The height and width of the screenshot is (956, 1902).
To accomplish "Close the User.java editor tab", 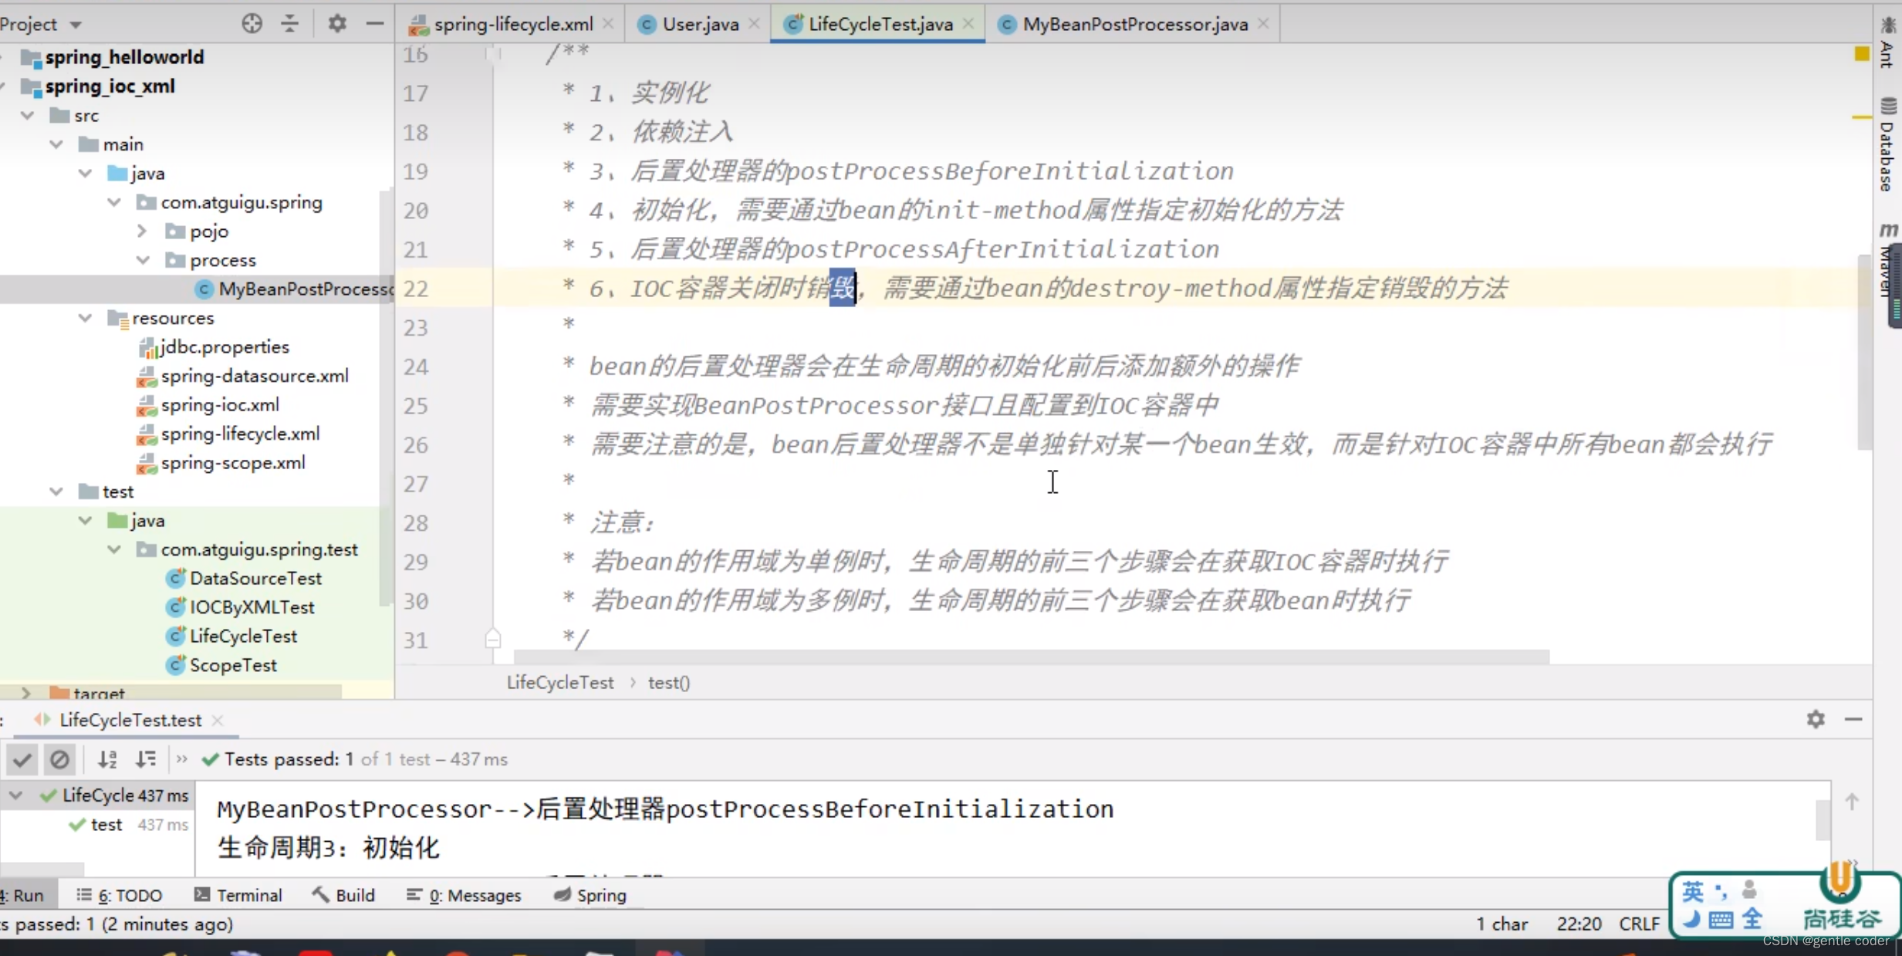I will coord(754,24).
